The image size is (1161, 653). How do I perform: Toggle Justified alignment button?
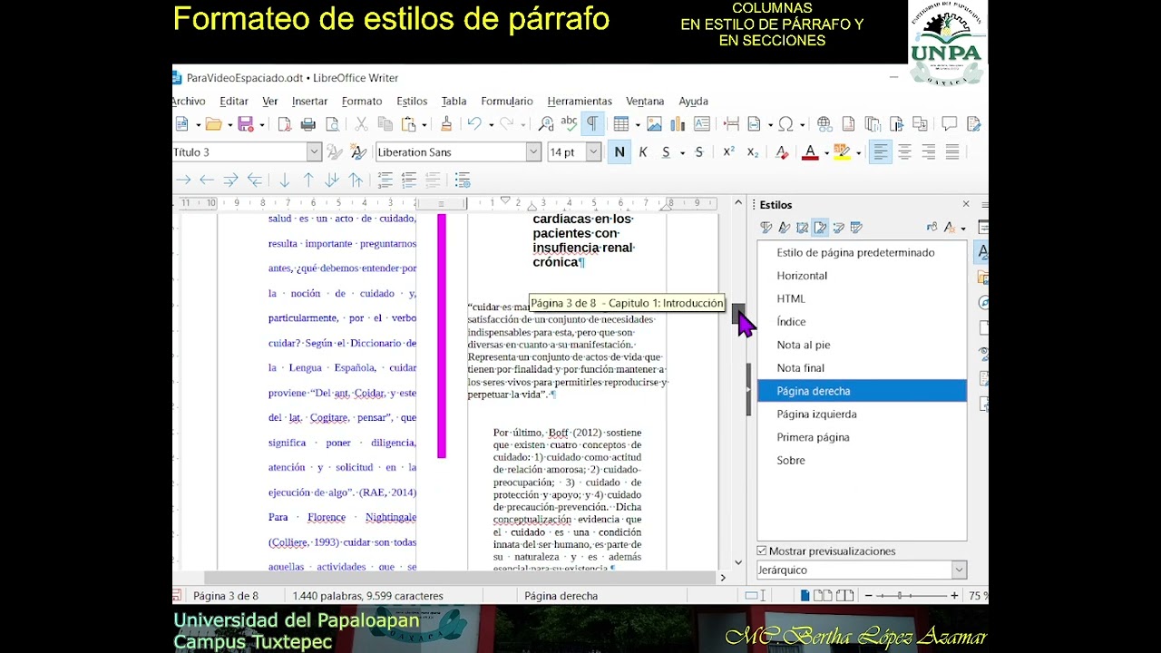click(x=952, y=152)
